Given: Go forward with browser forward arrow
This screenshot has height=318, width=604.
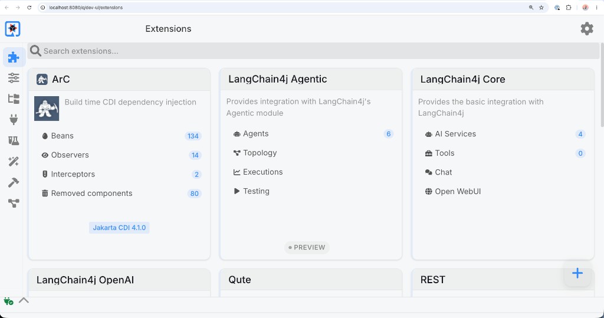Looking at the screenshot, I should (x=18, y=7).
